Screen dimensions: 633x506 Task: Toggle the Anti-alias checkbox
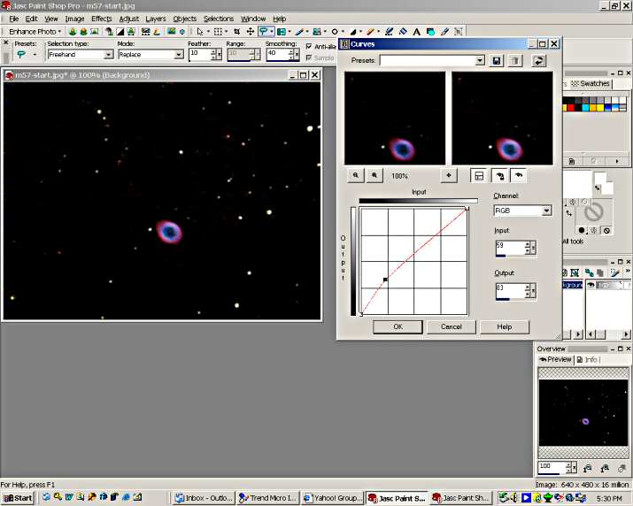(309, 47)
